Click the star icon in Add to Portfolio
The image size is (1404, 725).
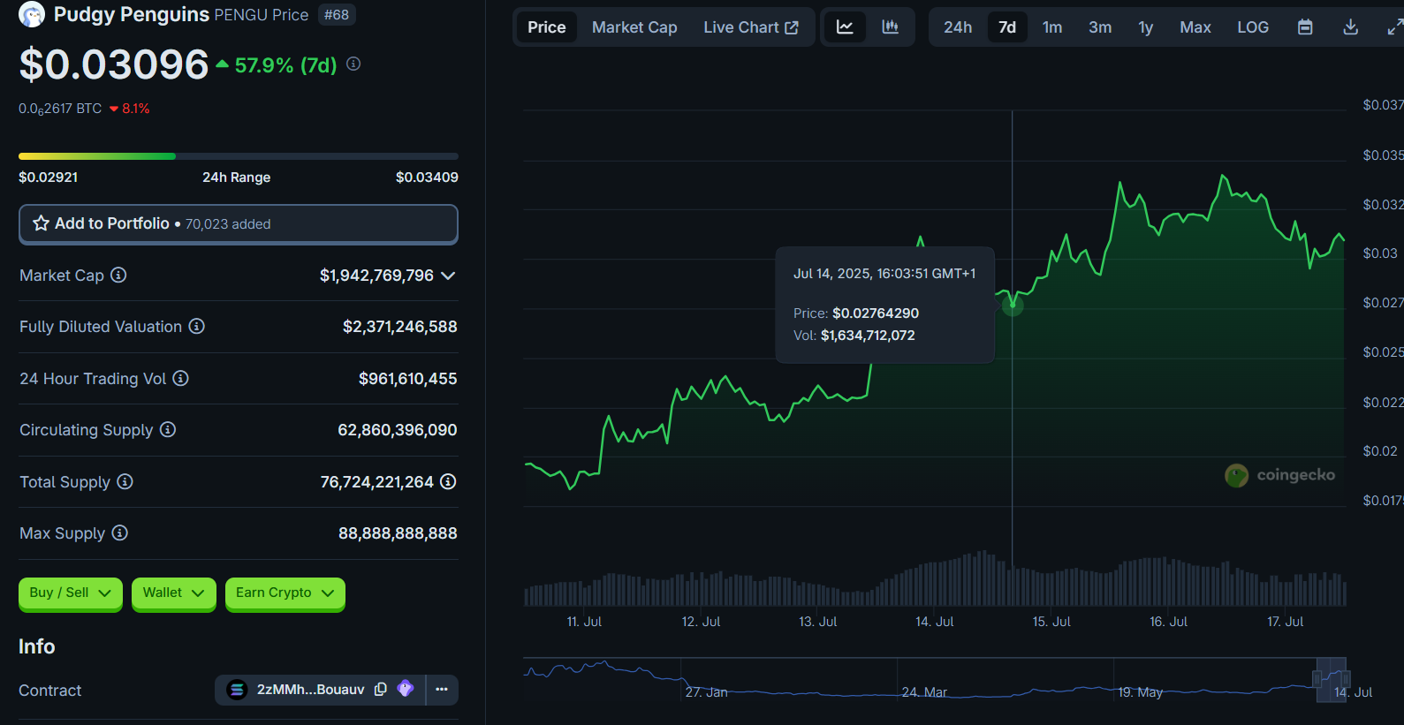click(x=41, y=223)
